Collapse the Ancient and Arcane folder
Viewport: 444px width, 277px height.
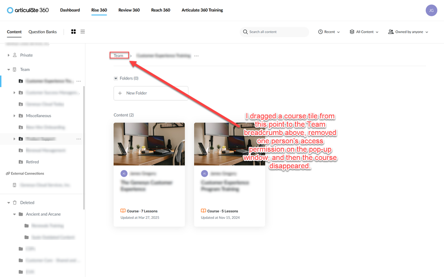coord(14,214)
